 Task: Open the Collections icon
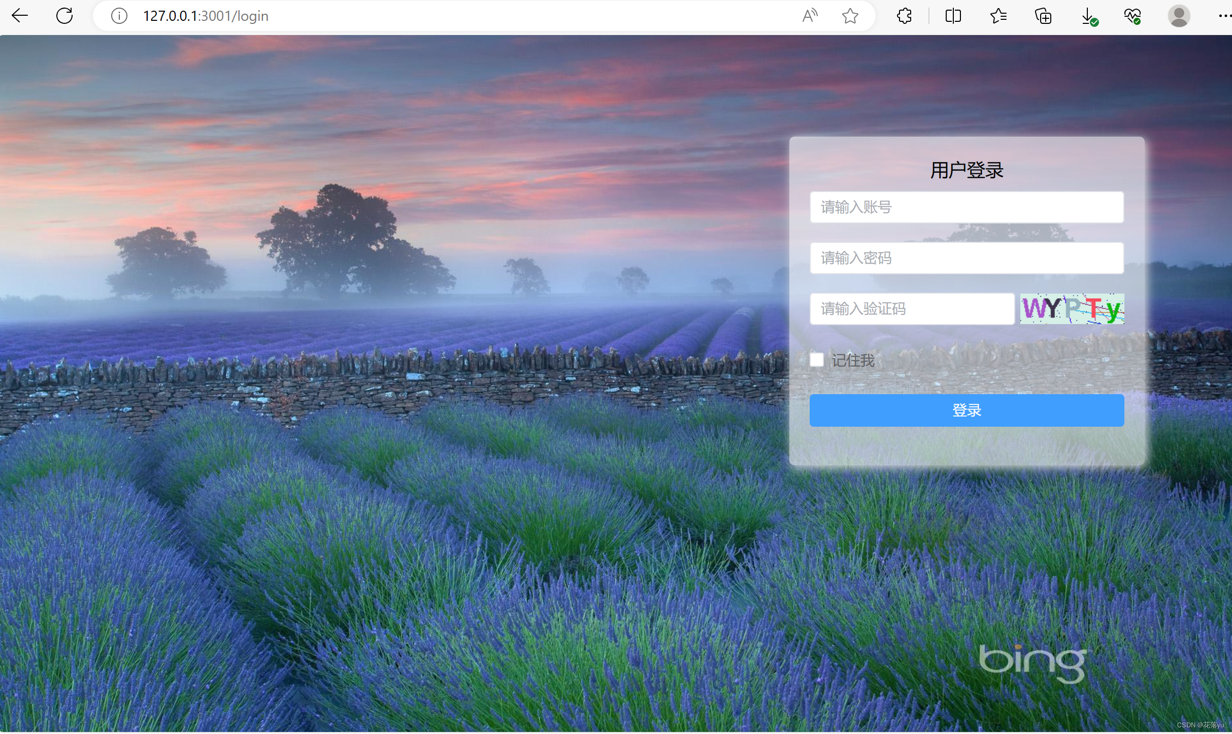click(1043, 16)
